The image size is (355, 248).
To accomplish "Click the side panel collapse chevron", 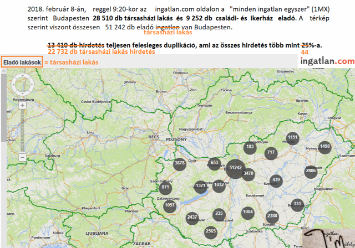I will pyautogui.click(x=3, y=71).
